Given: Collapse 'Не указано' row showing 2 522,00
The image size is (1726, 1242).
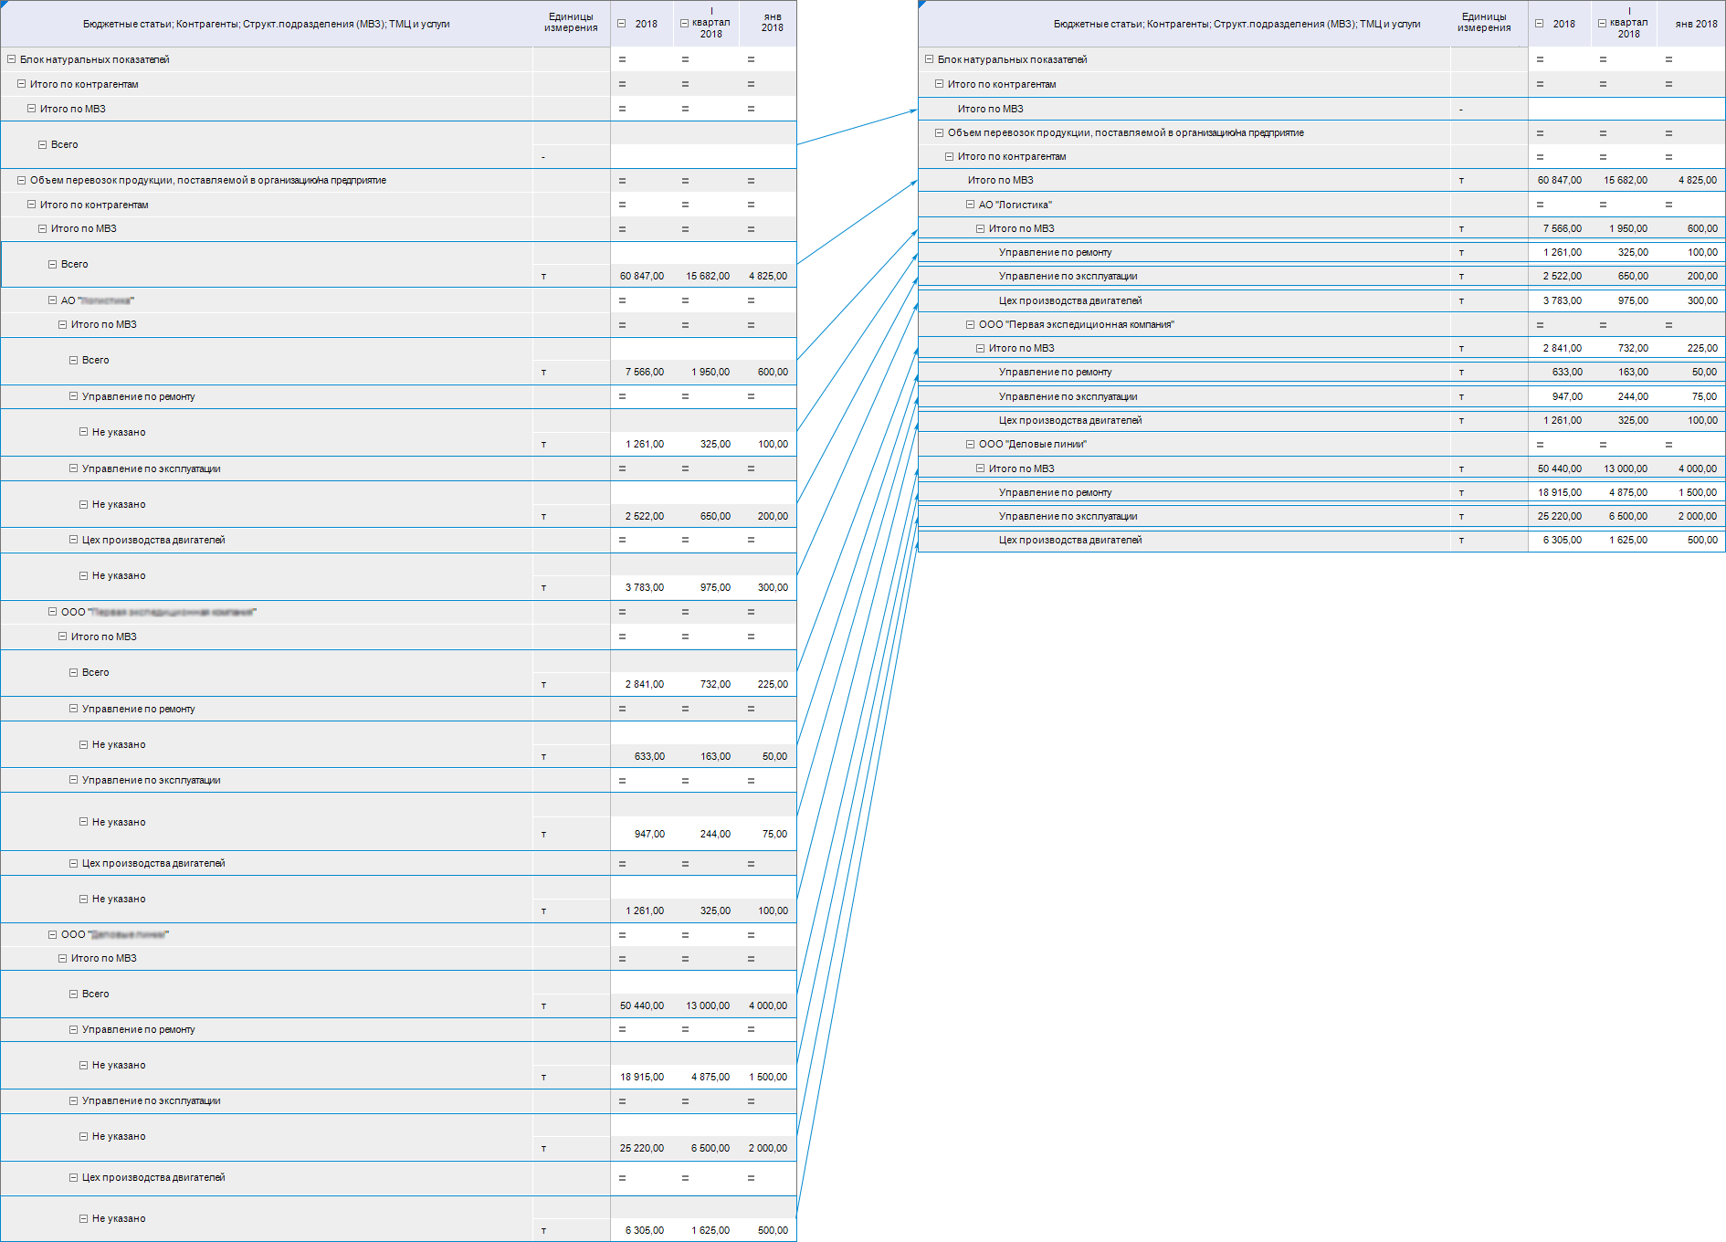Looking at the screenshot, I should click(84, 505).
